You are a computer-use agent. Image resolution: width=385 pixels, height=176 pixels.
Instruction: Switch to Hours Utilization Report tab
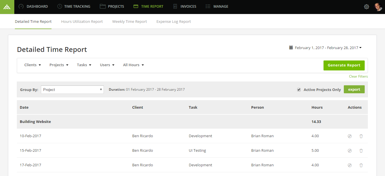pyautogui.click(x=82, y=21)
